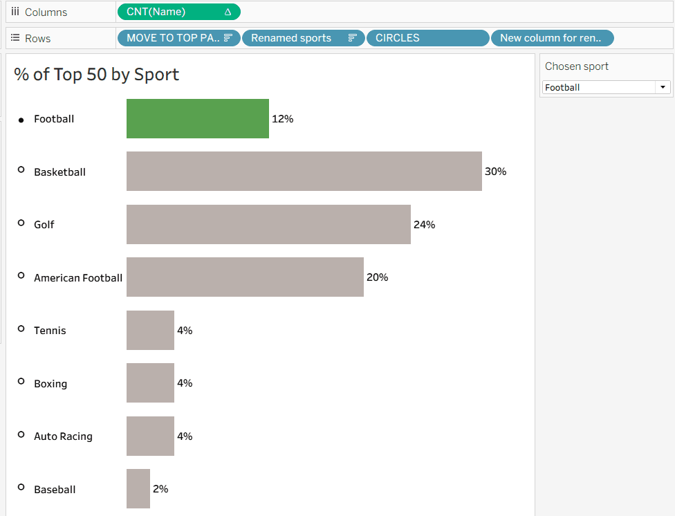Click the Auto Racing row label

click(x=63, y=436)
